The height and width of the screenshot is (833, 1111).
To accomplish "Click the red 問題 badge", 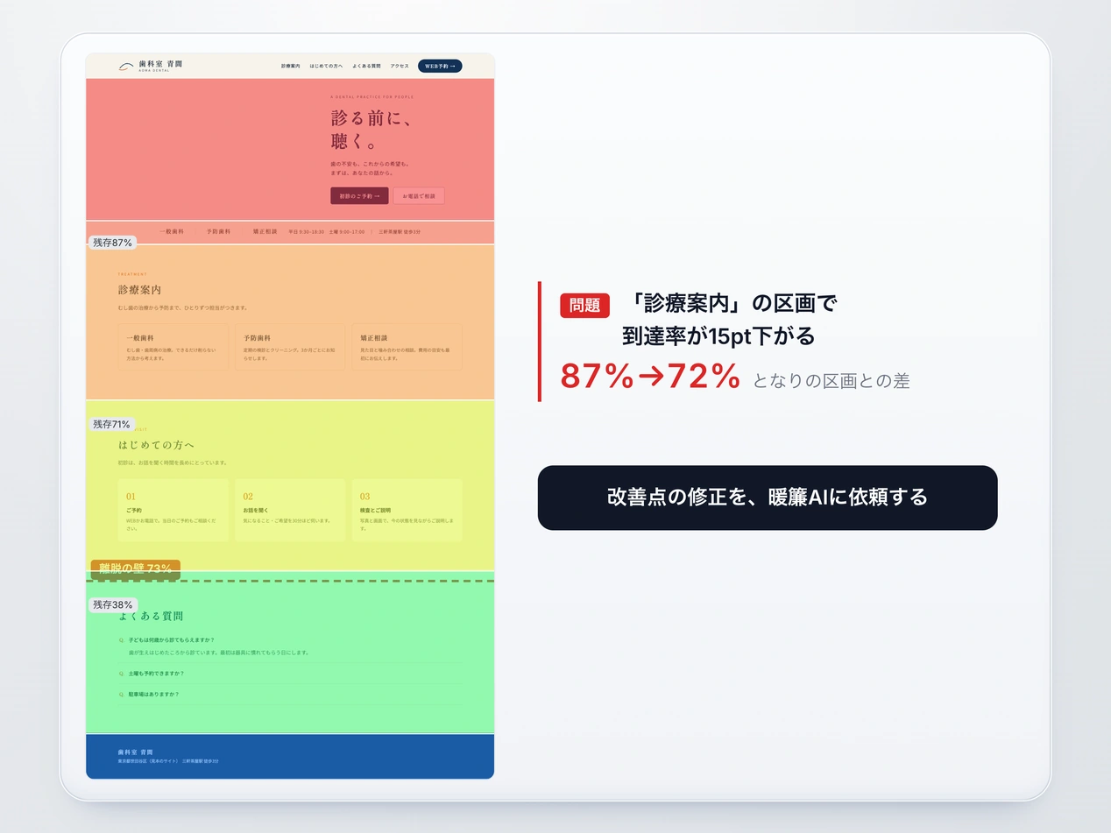I will 585,305.
